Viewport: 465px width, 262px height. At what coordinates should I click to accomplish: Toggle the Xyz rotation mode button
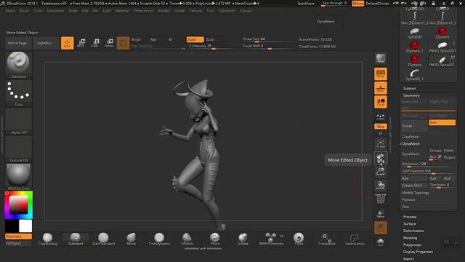pos(381,126)
